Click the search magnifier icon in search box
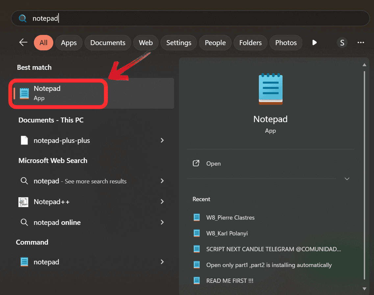This screenshot has width=374, height=295. (x=22, y=18)
